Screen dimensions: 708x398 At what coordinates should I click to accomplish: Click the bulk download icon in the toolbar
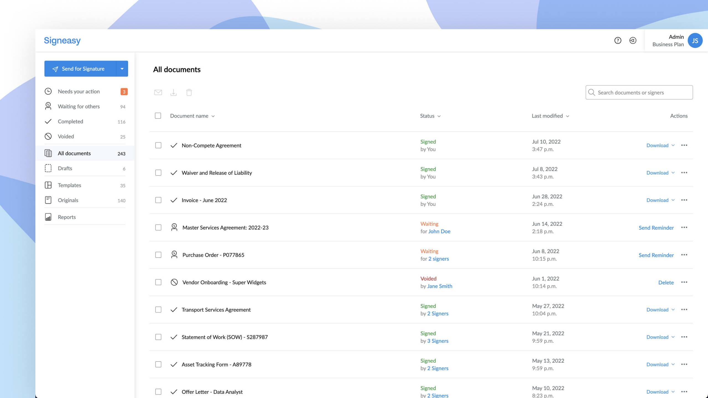point(173,92)
